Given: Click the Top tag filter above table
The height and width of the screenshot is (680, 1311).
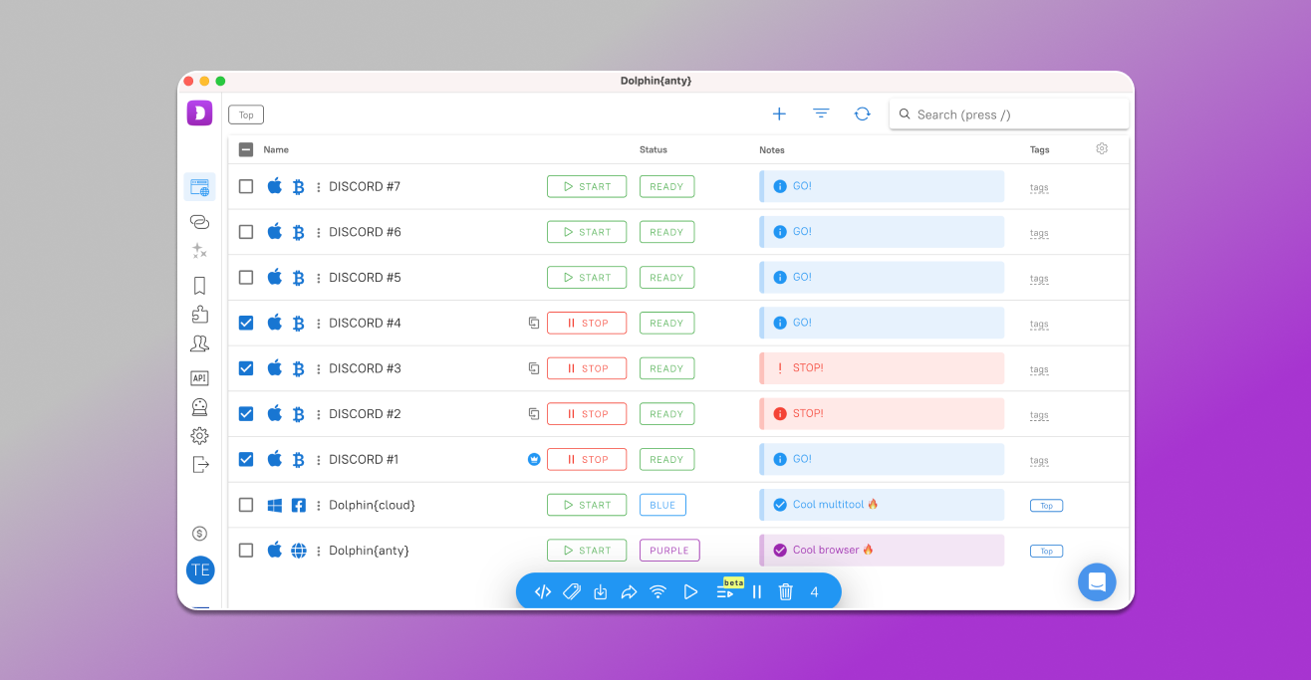Looking at the screenshot, I should 246,115.
